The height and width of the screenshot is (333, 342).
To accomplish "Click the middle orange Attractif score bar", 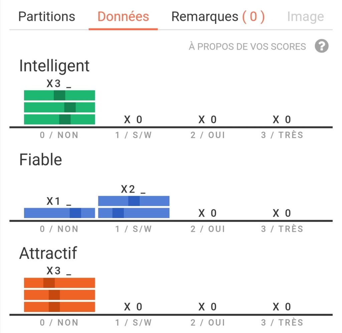I will point(59,295).
